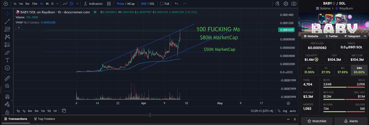This screenshot has width=369, height=125.
Task: Set the chart range to 5y
Action: [18, 111]
